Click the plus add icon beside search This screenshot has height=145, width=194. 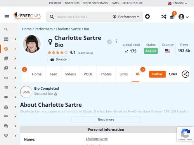coord(147,17)
